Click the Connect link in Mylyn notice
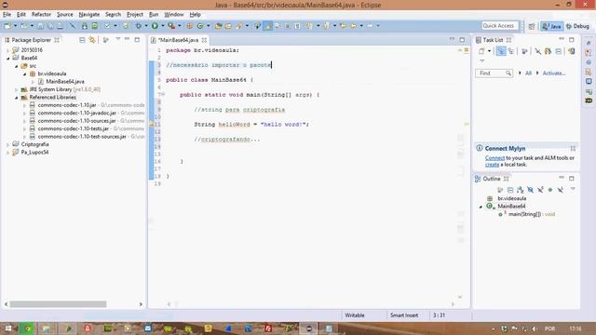Image resolution: width=596 pixels, height=335 pixels. [x=494, y=158]
